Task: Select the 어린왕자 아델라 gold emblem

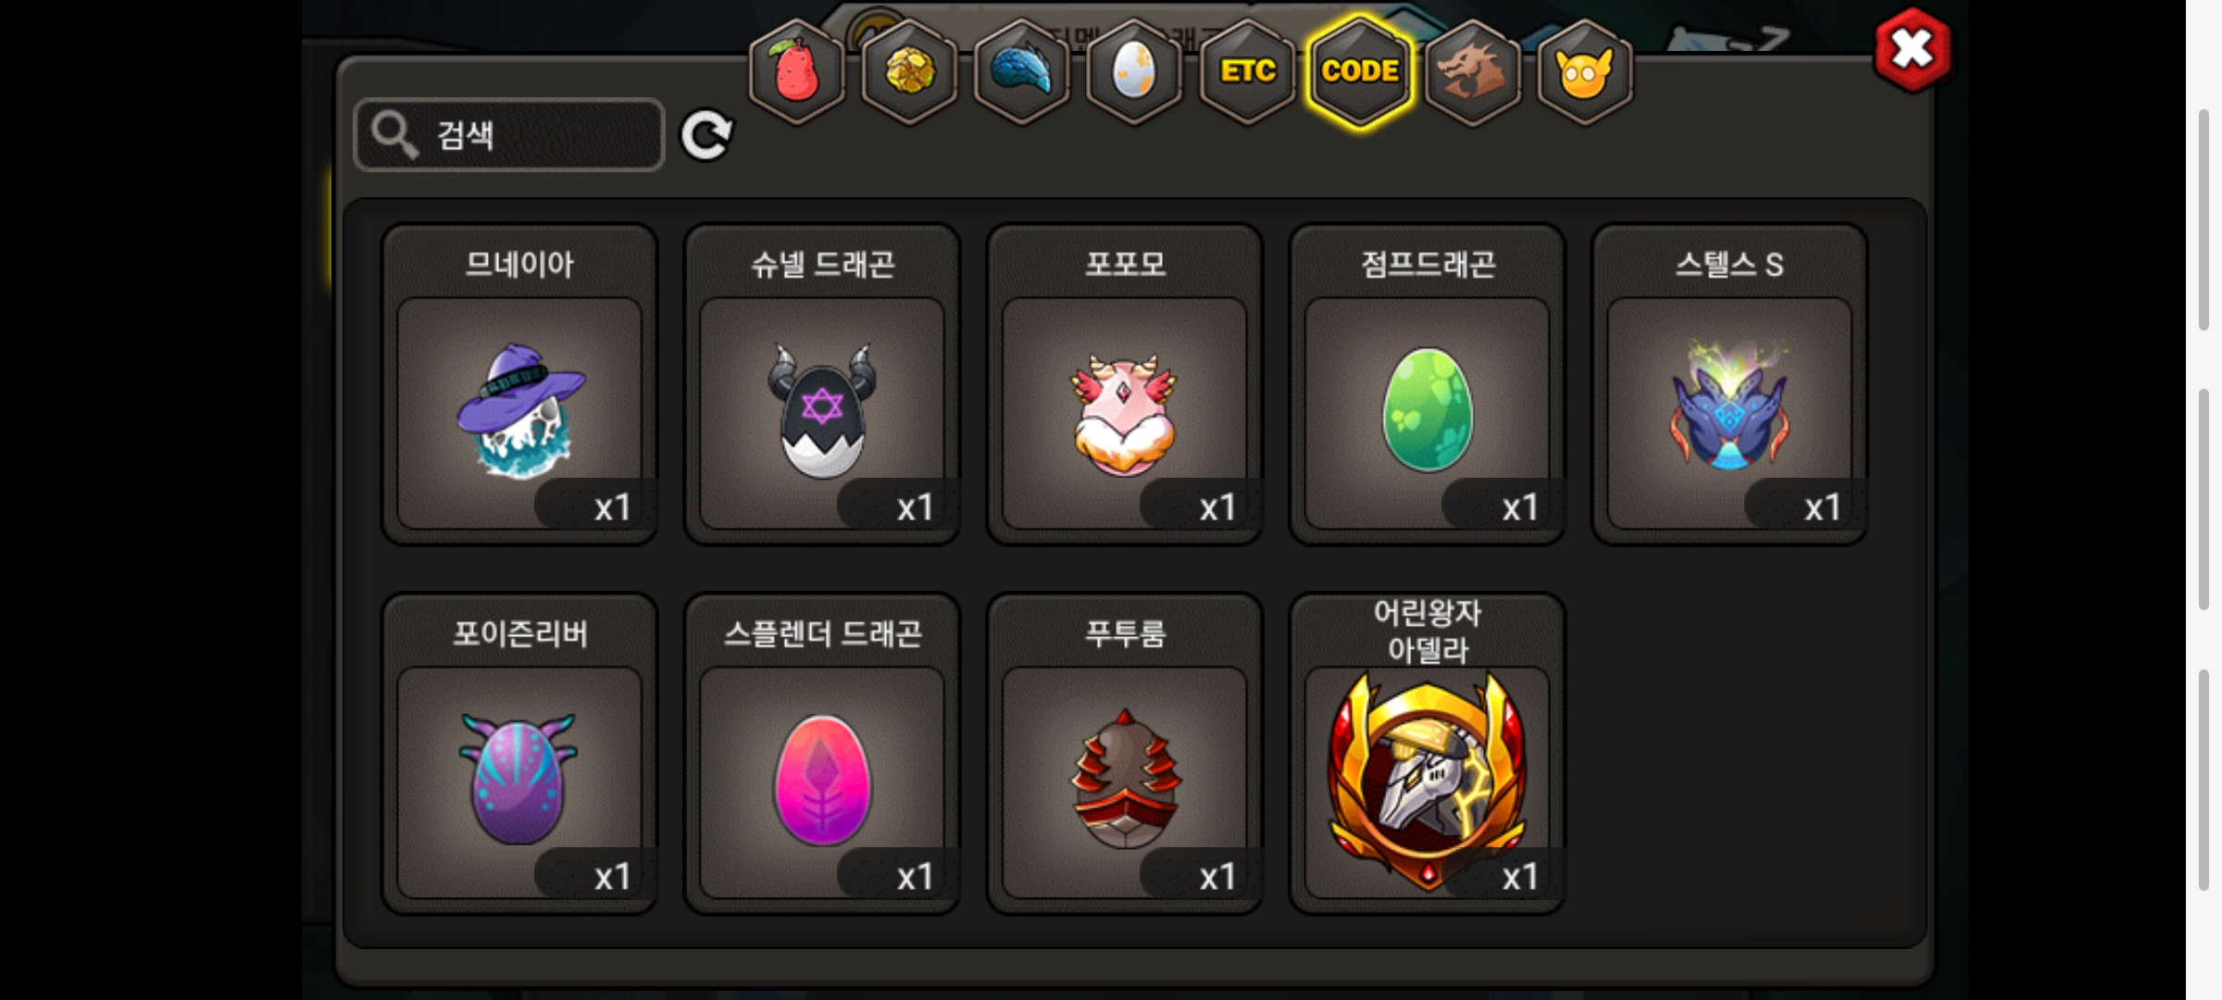Action: [1428, 754]
